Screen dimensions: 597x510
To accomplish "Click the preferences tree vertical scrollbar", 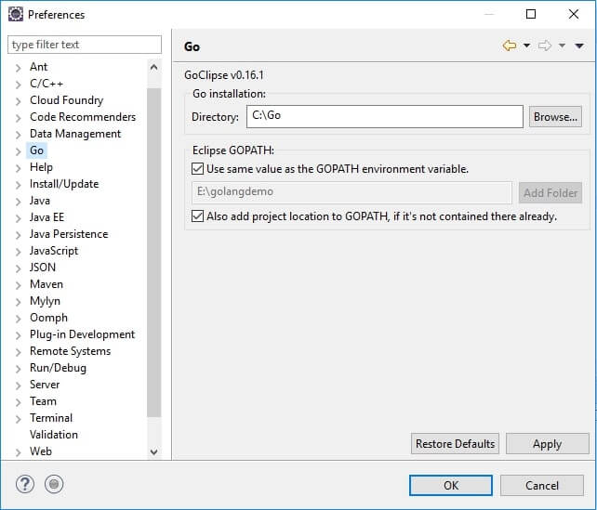I will pyautogui.click(x=153, y=242).
